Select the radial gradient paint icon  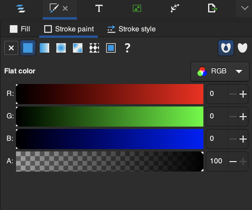61,48
